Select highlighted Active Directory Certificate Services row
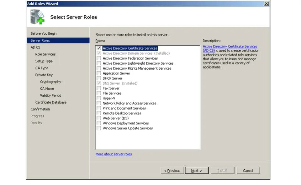This screenshot has width=301, height=185. coord(130,48)
